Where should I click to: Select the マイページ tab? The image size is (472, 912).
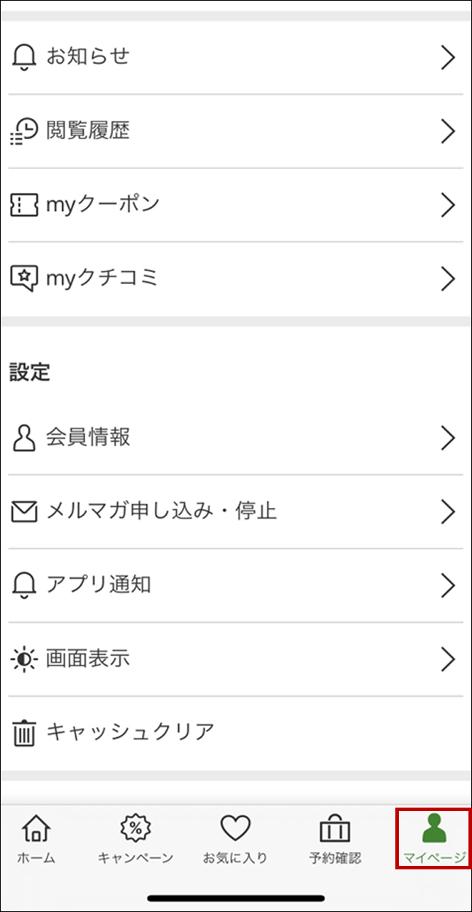click(x=433, y=840)
